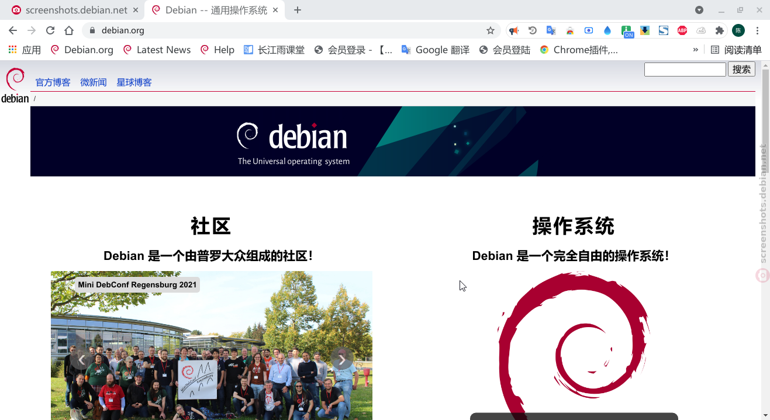Click the Debian banner image
The width and height of the screenshot is (770, 420).
tap(393, 141)
